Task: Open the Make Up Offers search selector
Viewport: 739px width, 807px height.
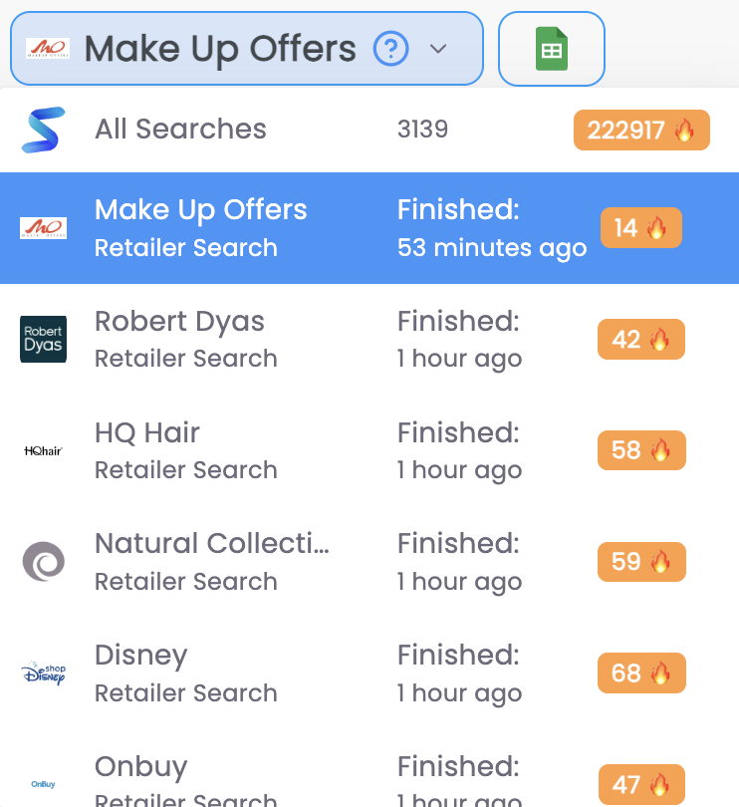Action: tap(247, 49)
